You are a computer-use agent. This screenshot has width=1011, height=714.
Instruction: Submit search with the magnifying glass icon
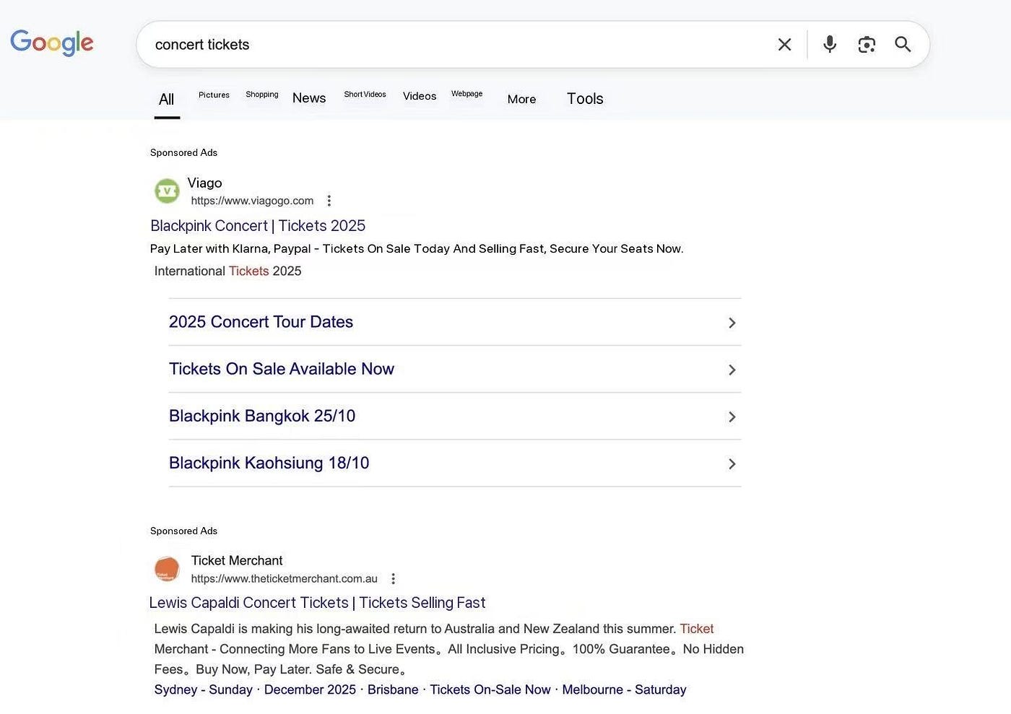click(x=903, y=44)
